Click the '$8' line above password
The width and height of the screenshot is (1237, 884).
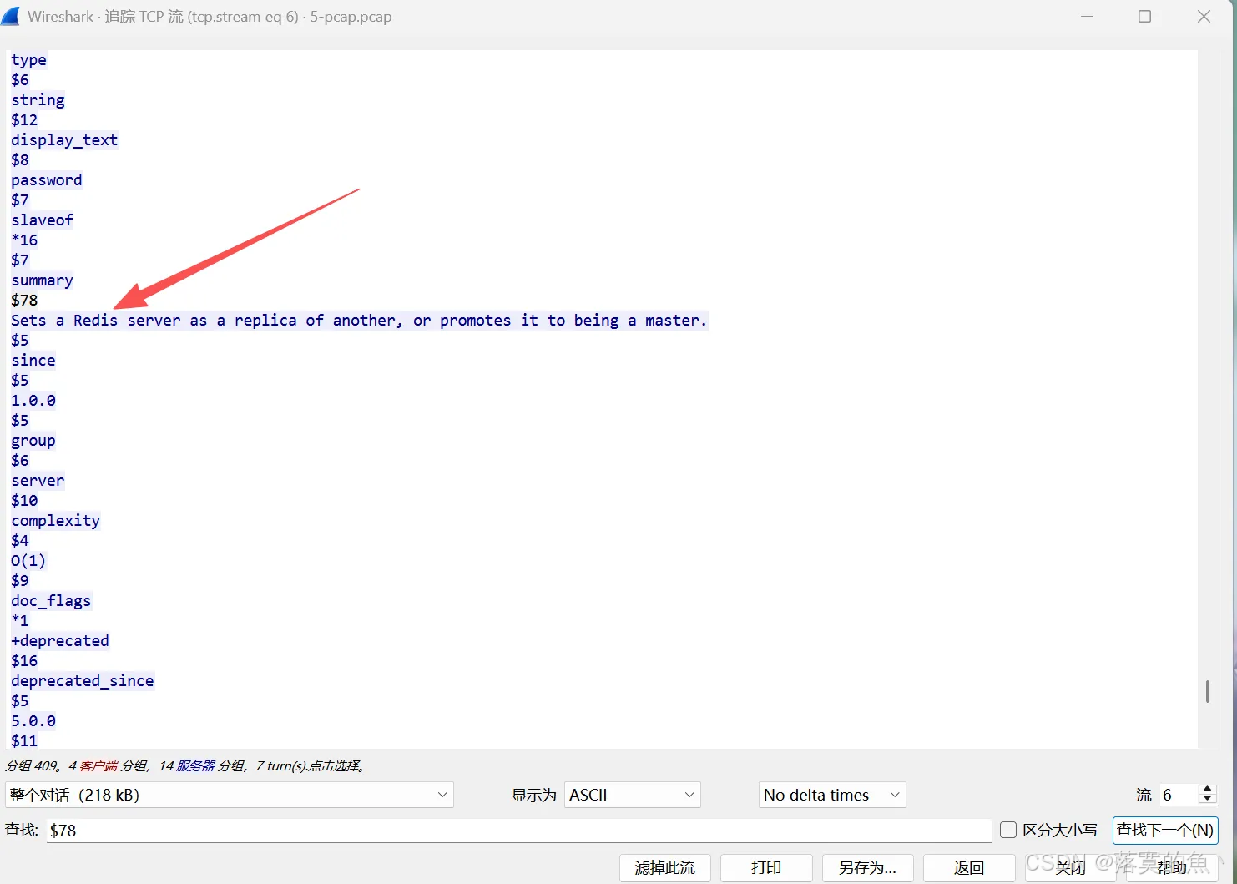click(20, 160)
